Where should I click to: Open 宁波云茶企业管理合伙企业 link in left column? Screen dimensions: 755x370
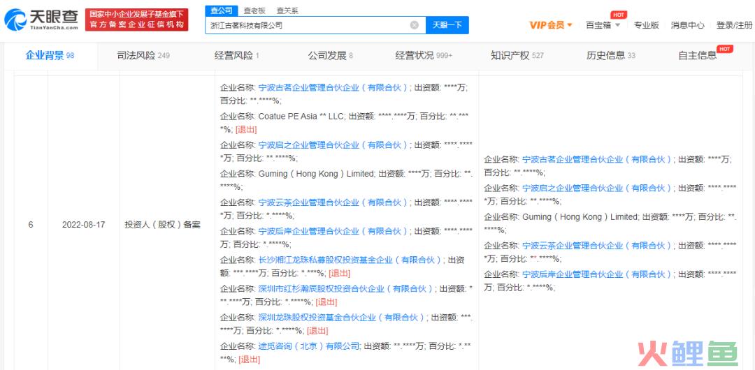[333, 202]
